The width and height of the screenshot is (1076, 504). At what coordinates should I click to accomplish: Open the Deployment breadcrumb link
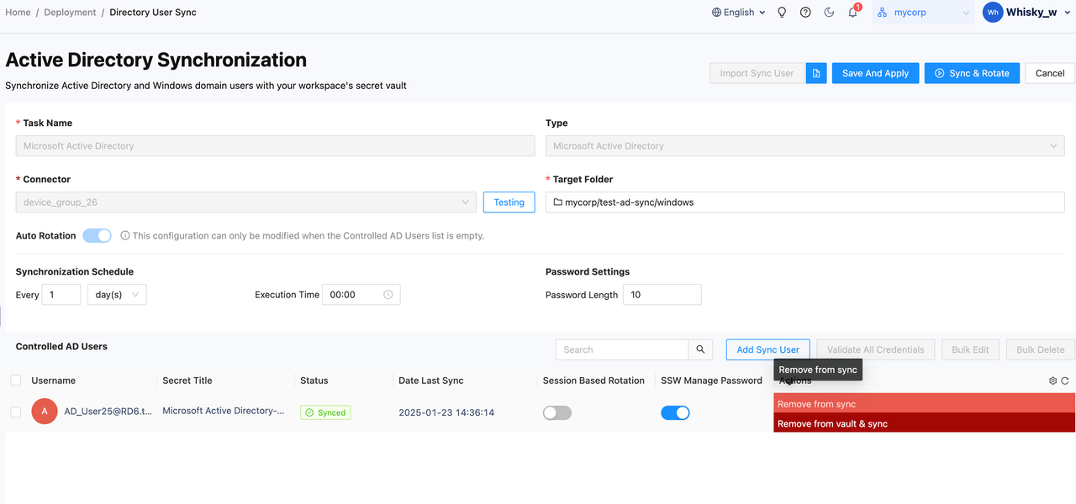[x=70, y=13]
